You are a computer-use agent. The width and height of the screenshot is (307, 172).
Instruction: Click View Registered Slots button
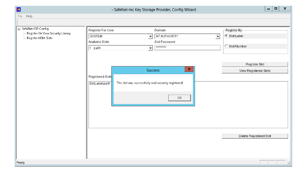pyautogui.click(x=255, y=71)
